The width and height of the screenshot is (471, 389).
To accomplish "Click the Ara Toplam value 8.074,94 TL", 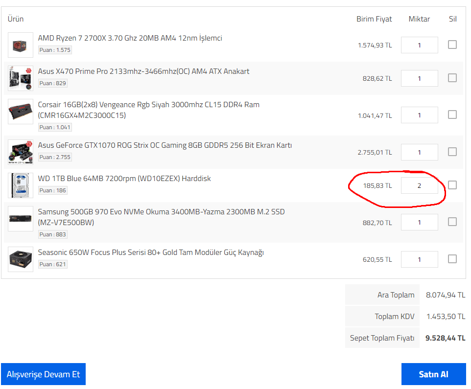I will pos(446,295).
